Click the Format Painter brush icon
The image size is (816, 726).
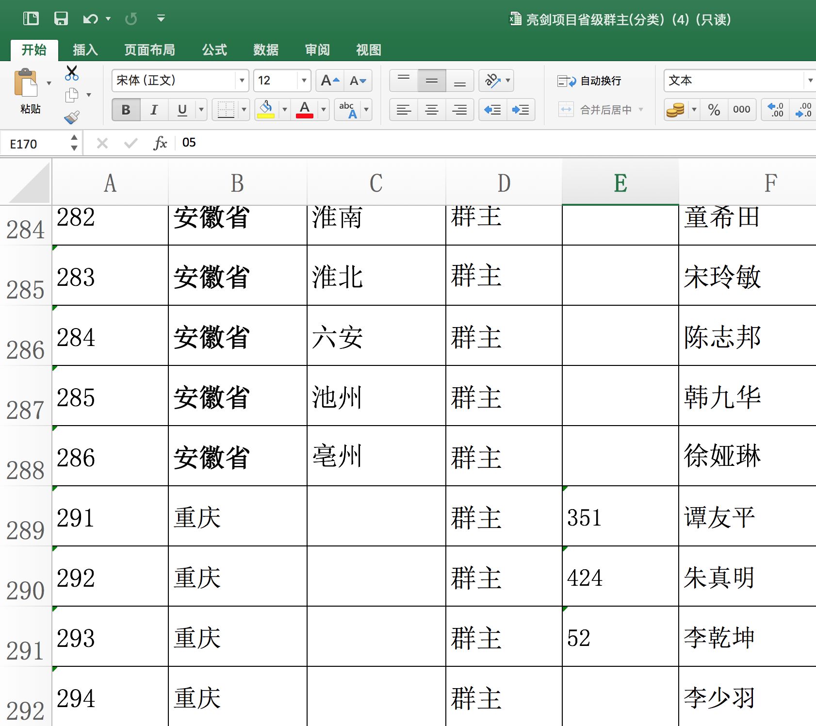(x=72, y=117)
